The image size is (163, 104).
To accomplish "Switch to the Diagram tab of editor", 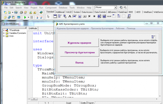I will (x=90, y=103).
